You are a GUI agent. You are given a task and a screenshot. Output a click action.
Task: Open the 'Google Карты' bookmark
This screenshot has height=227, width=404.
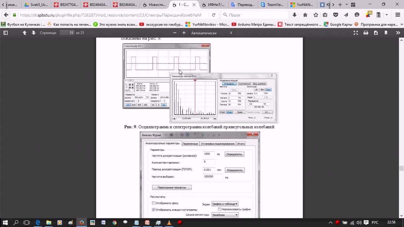[338, 24]
